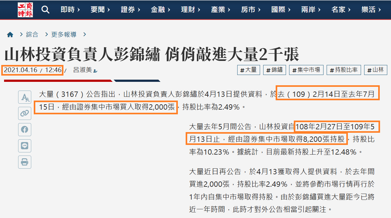Screen dimensions: 391x218
Task: Open the 工商時報 logo homepage
Action: pyautogui.click(x=25, y=9)
